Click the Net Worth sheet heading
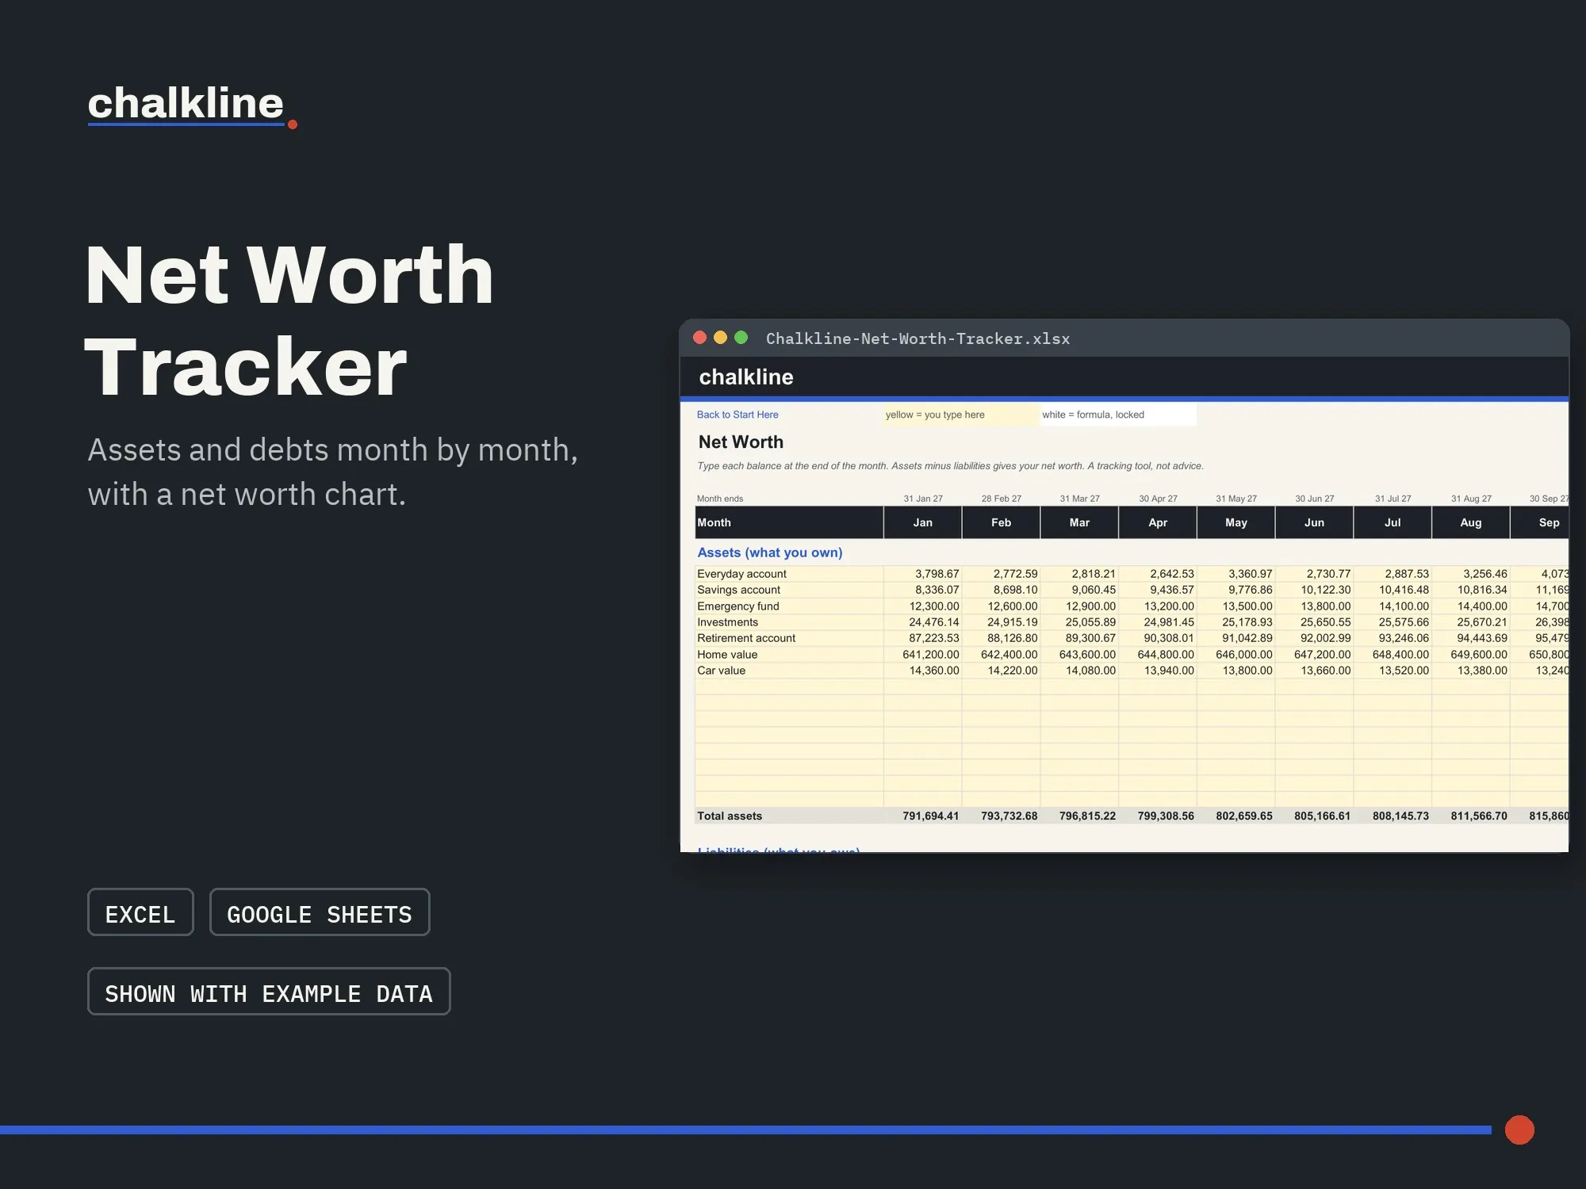Screen dimensions: 1586x1189 (741, 442)
